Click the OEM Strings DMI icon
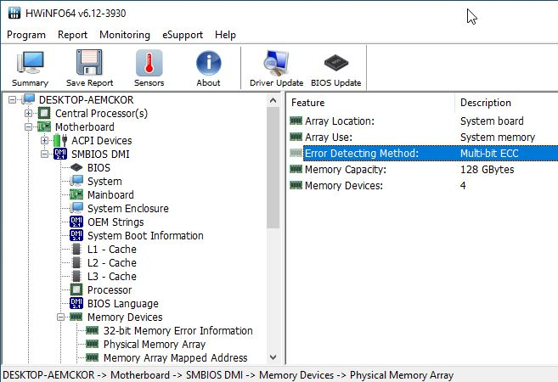This screenshot has width=558, height=382. [x=76, y=222]
